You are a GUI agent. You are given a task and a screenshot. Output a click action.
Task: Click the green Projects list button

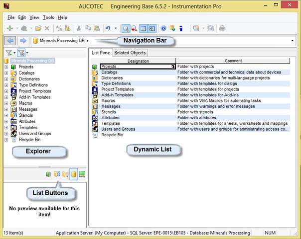tap(48, 174)
